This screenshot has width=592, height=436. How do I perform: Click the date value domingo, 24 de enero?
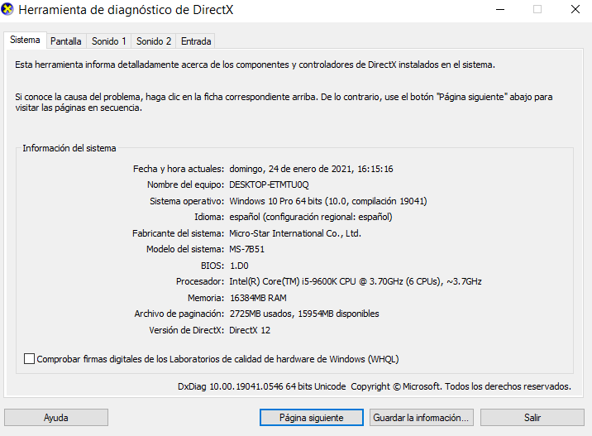point(311,169)
